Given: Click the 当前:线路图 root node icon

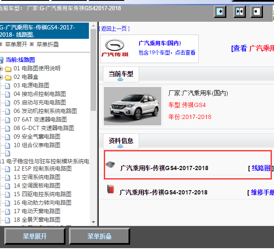Looking at the screenshot, I should point(1,60).
